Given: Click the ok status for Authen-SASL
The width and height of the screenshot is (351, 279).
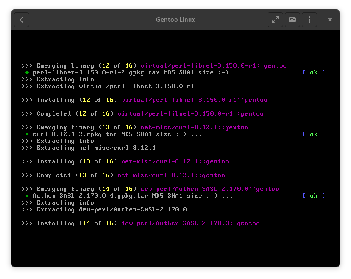Looking at the screenshot, I should (314, 196).
